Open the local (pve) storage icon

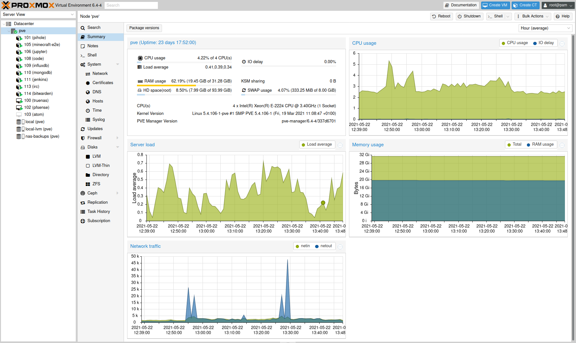(20, 122)
